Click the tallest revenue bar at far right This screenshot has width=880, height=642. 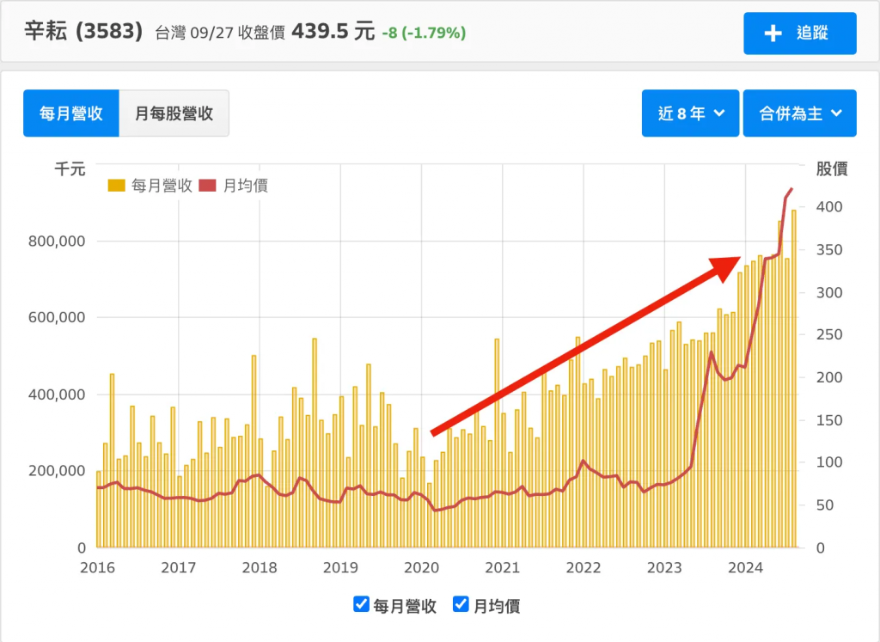(x=793, y=378)
